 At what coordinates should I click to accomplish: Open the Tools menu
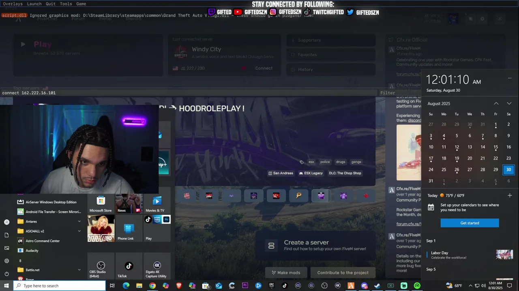click(x=66, y=4)
